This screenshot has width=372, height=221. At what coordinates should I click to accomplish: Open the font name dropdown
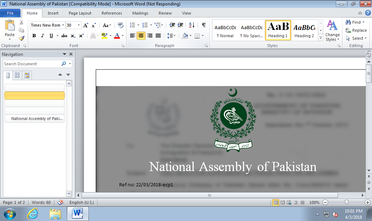tap(63, 25)
